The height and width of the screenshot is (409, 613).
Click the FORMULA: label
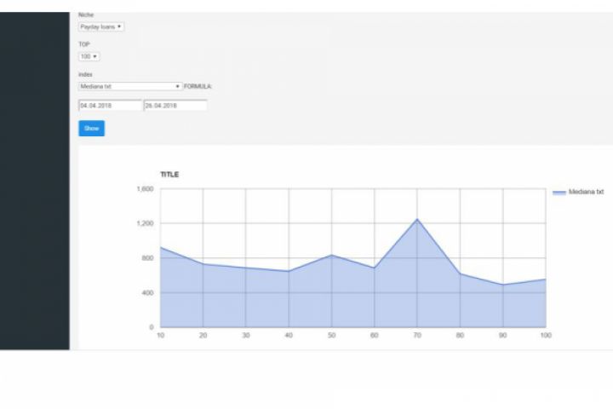(x=198, y=87)
